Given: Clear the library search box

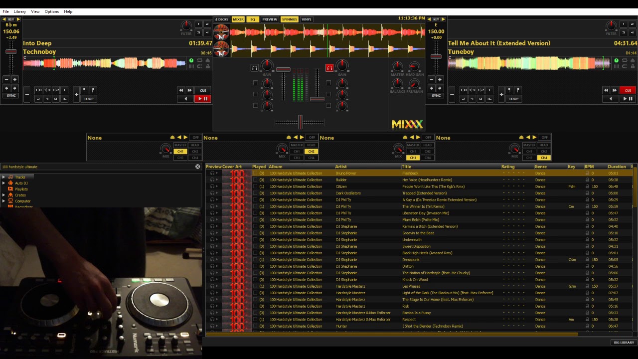Looking at the screenshot, I should pos(197,167).
